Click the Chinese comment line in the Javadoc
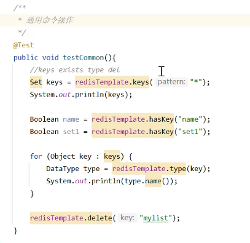Viewport: 250px width, 243px height. [50, 20]
